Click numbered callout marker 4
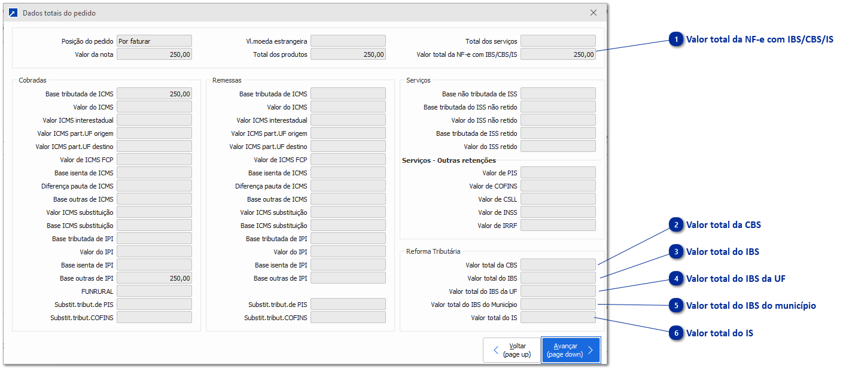Image resolution: width=843 pixels, height=374 pixels. point(676,279)
